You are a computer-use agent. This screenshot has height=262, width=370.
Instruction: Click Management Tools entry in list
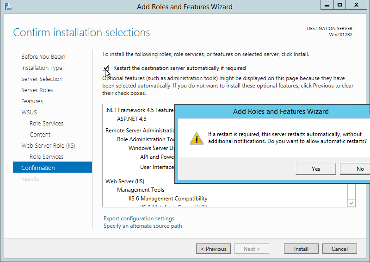pyautogui.click(x=141, y=190)
